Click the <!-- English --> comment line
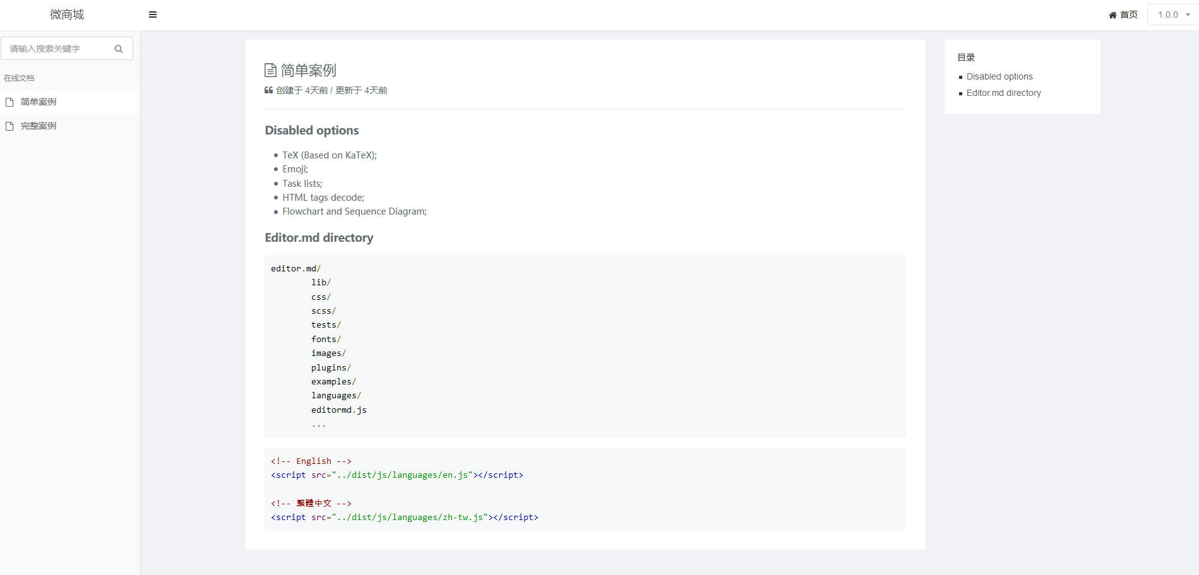The height and width of the screenshot is (575, 1199). pyautogui.click(x=311, y=461)
